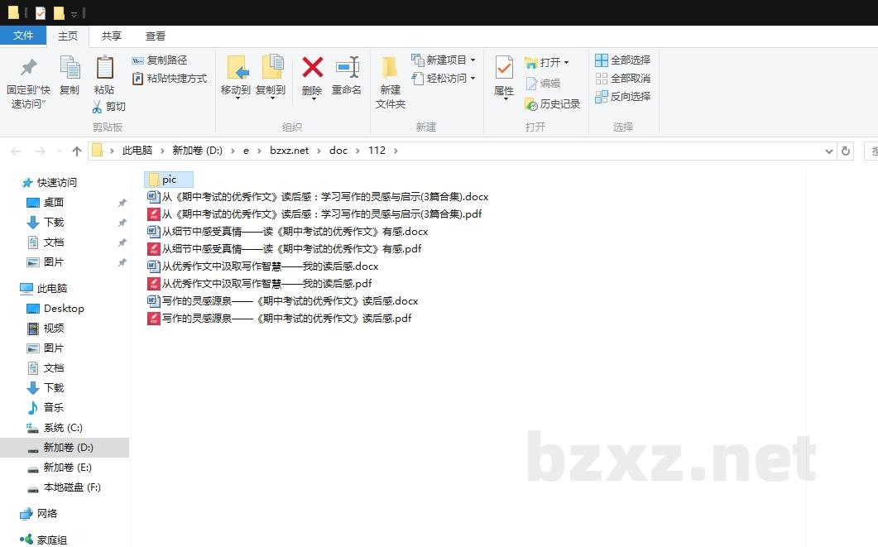Click Select All (全部选择) in ribbon
This screenshot has width=878, height=547.
[623, 60]
